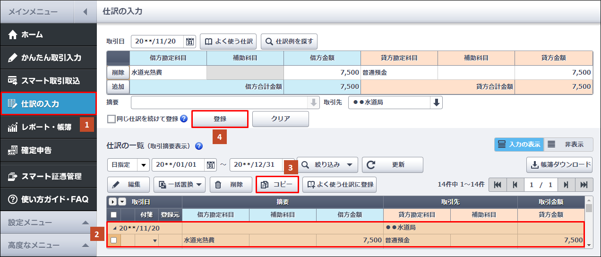
Task: Click ●●水道局 in journal list
Action: [402, 228]
